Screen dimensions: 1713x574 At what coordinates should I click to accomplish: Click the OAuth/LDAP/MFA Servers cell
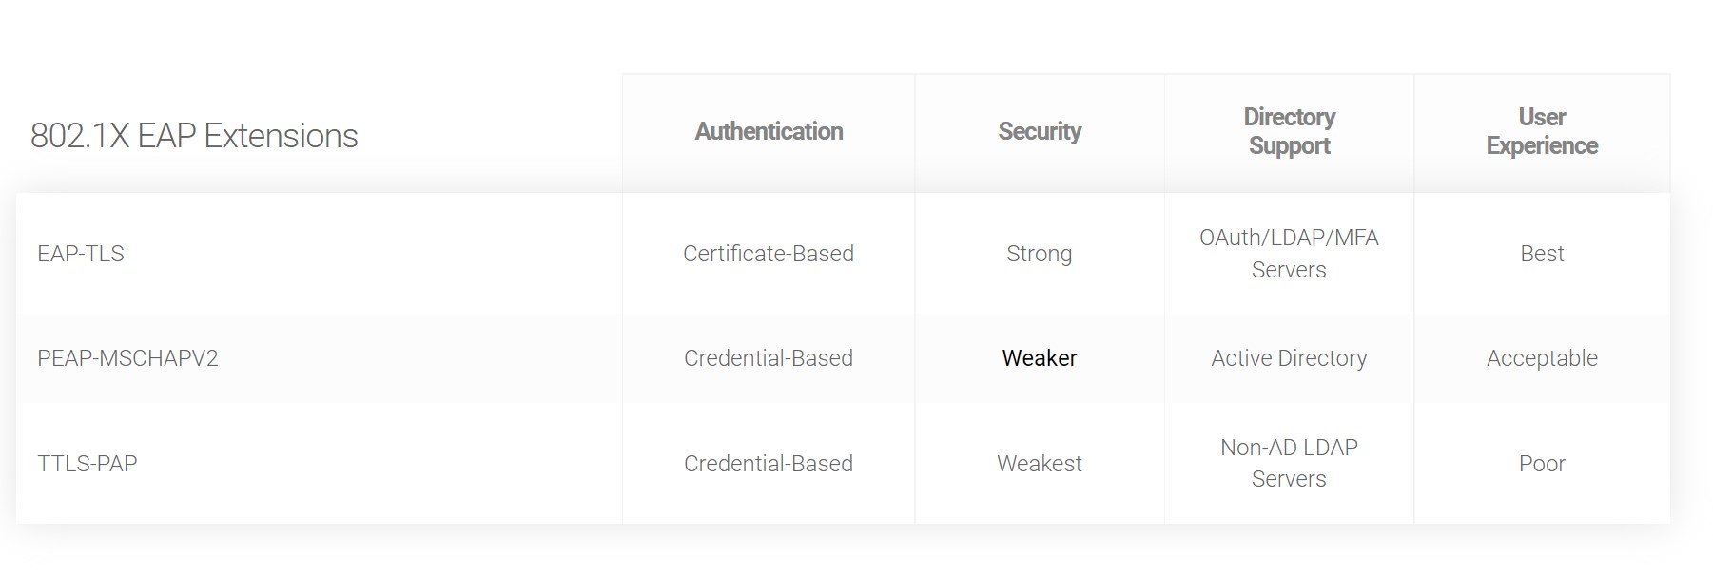point(1289,254)
